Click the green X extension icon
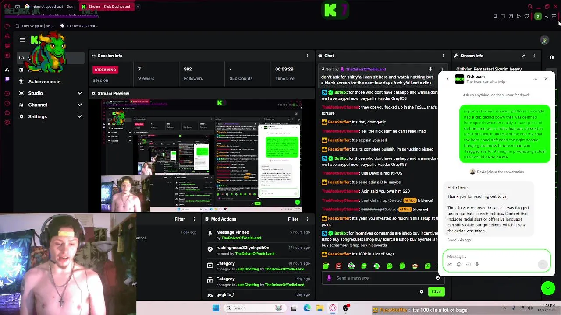 pos(538,17)
